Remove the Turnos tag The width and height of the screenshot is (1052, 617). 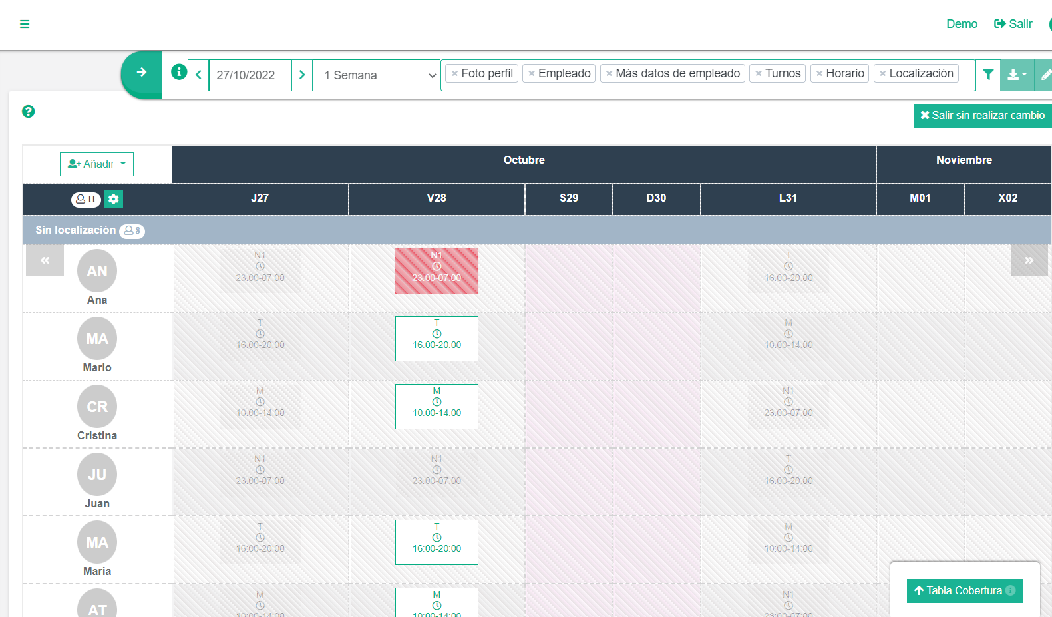click(758, 74)
